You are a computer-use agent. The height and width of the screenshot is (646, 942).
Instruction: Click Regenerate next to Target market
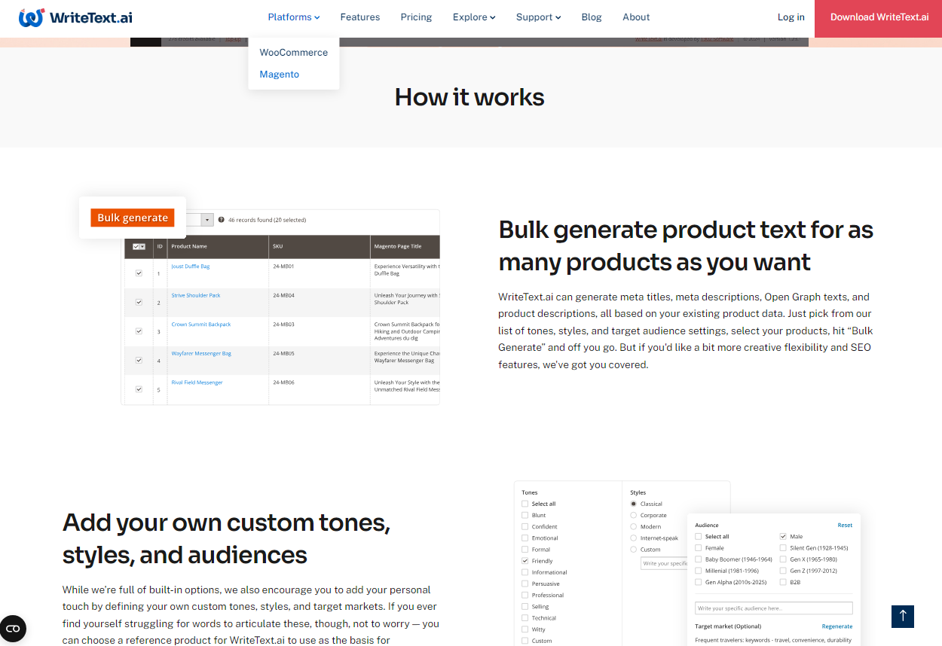pos(837,626)
